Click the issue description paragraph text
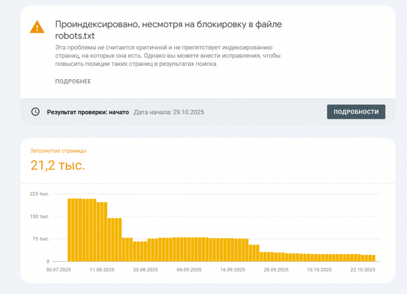 point(168,56)
